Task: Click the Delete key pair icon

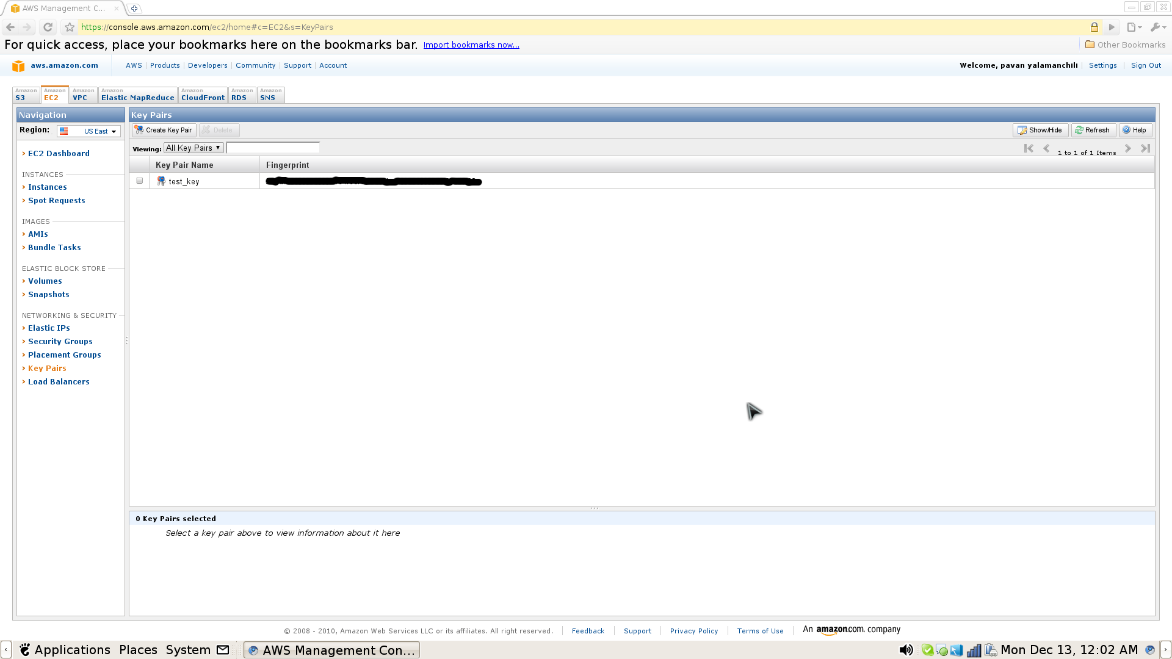Action: click(219, 129)
